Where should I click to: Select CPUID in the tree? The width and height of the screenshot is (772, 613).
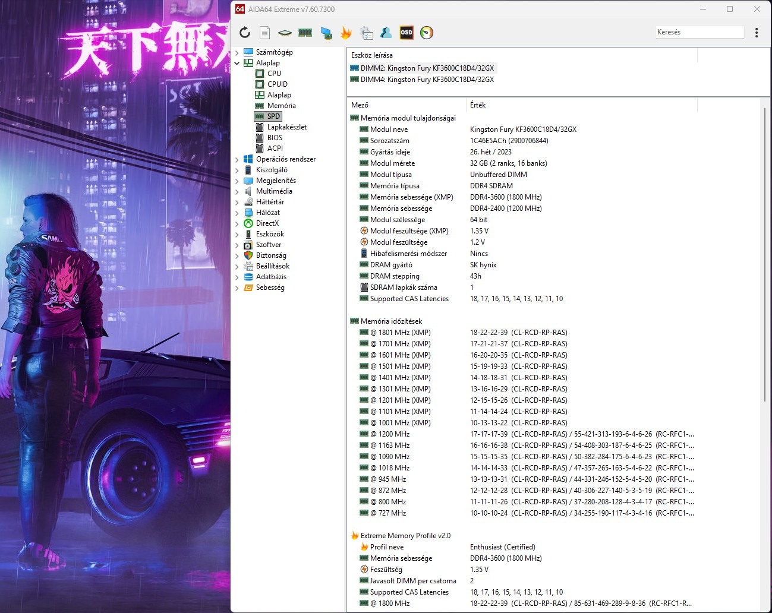[277, 84]
